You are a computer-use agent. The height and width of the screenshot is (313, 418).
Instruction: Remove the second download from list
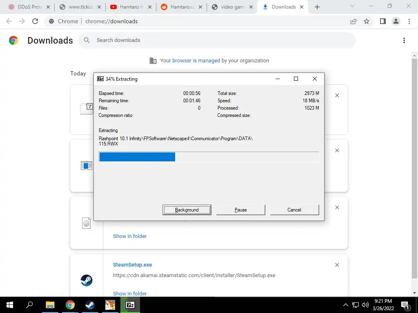coord(337,150)
